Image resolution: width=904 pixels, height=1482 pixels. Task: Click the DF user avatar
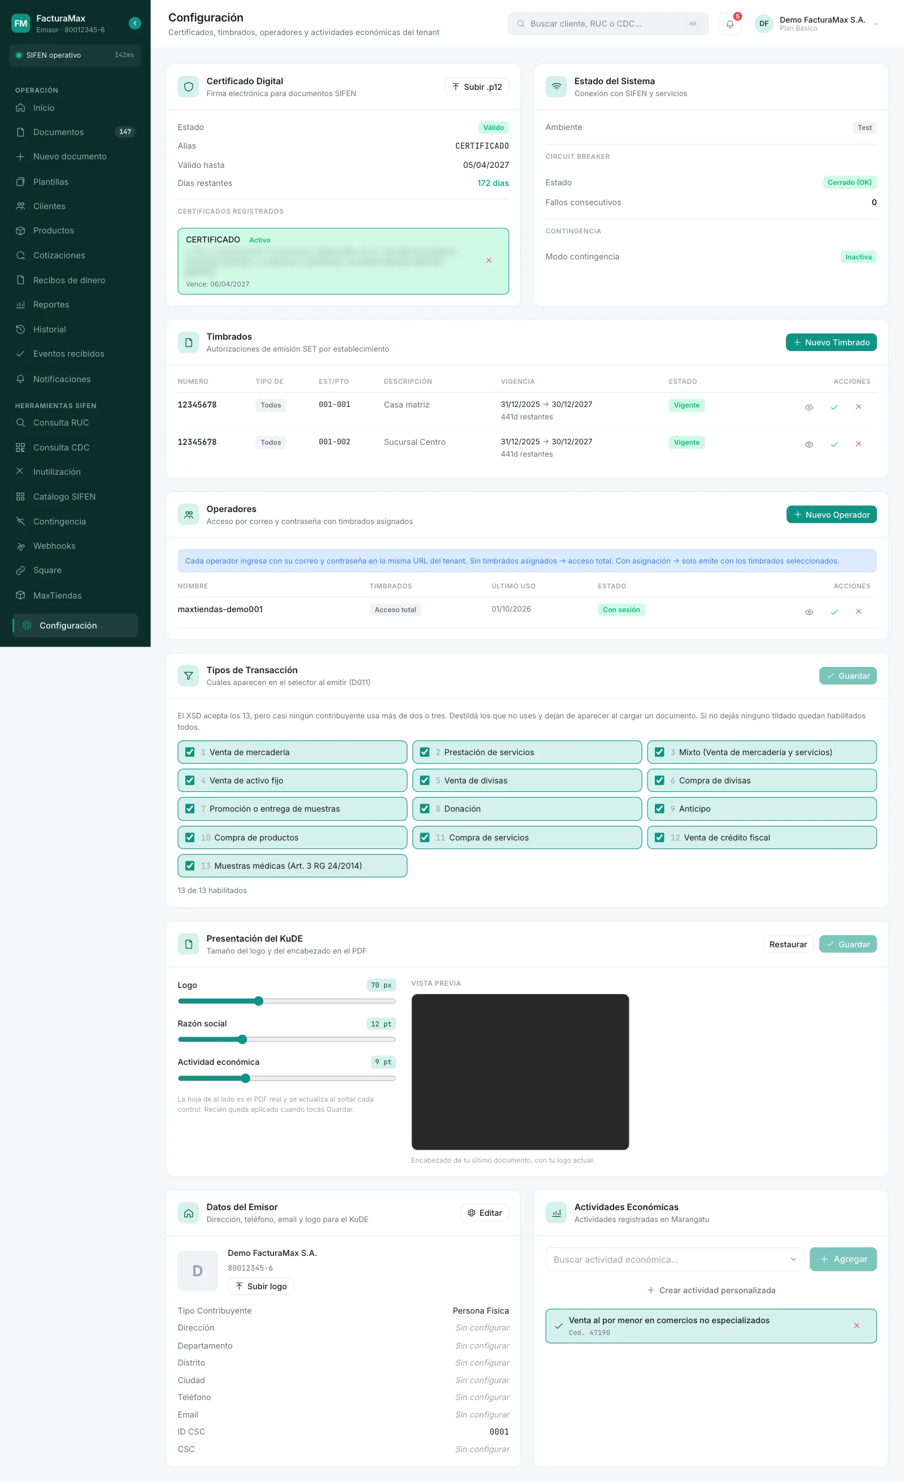coord(763,24)
